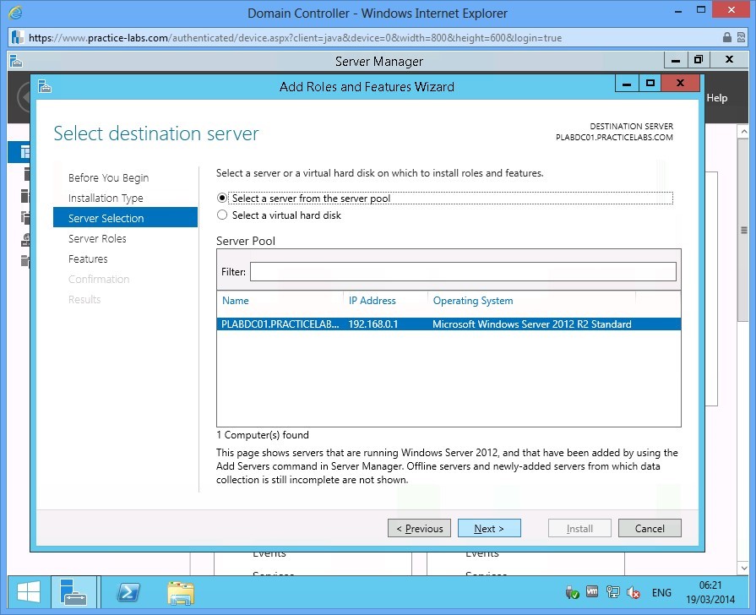Cancel the Add Roles and Features Wizard
Image resolution: width=756 pixels, height=615 pixels.
pos(650,527)
